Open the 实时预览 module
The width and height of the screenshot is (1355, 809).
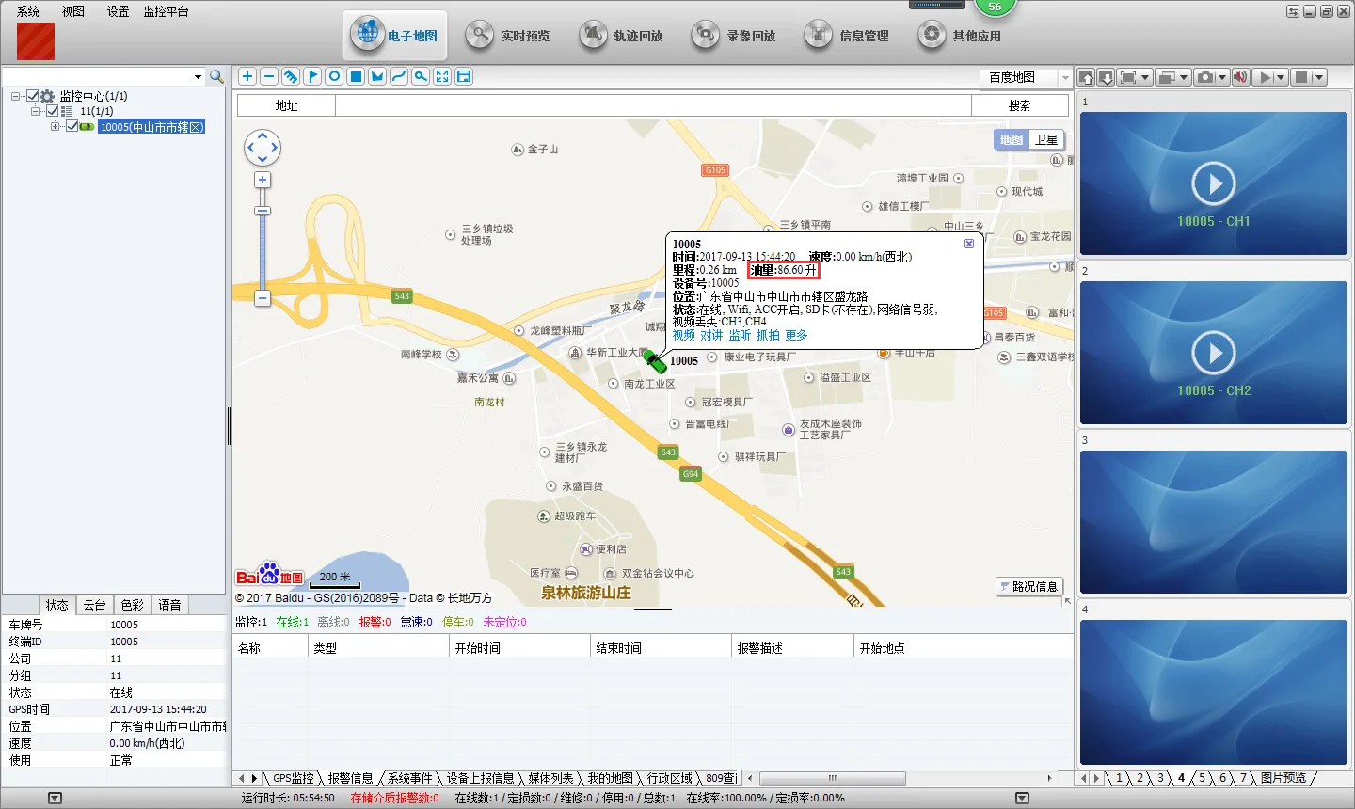pos(507,36)
